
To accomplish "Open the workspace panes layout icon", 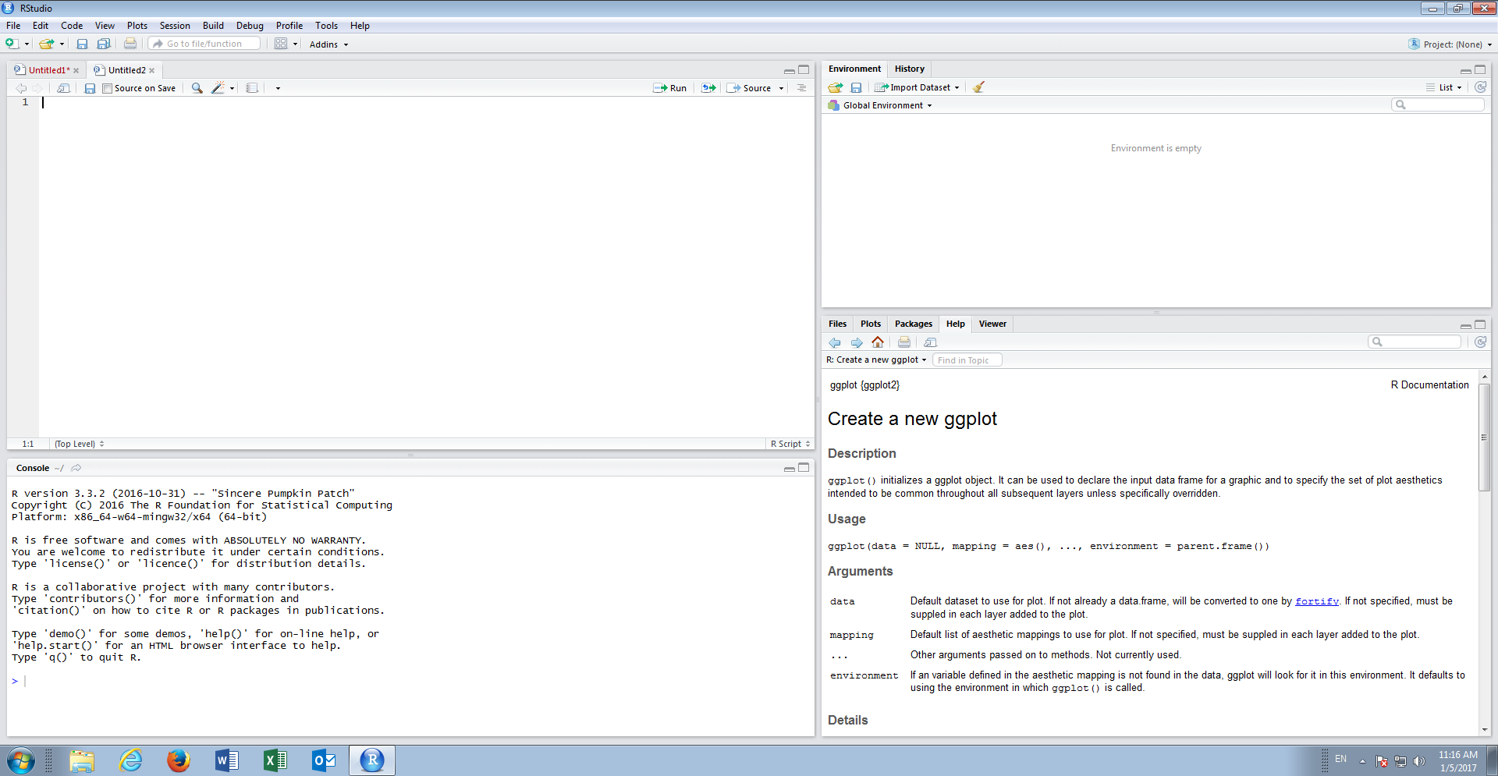I will coord(281,44).
